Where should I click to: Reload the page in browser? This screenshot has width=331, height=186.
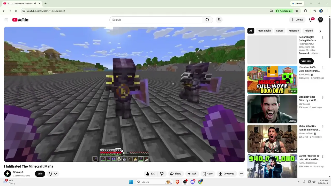pyautogui.click(x=16, y=11)
